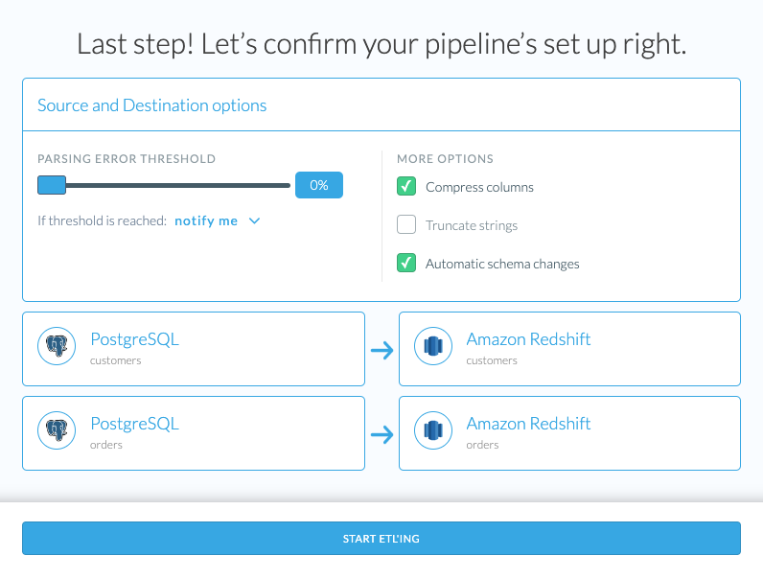Click the PostgreSQL elephant icon for orders
763x579 pixels.
57,430
